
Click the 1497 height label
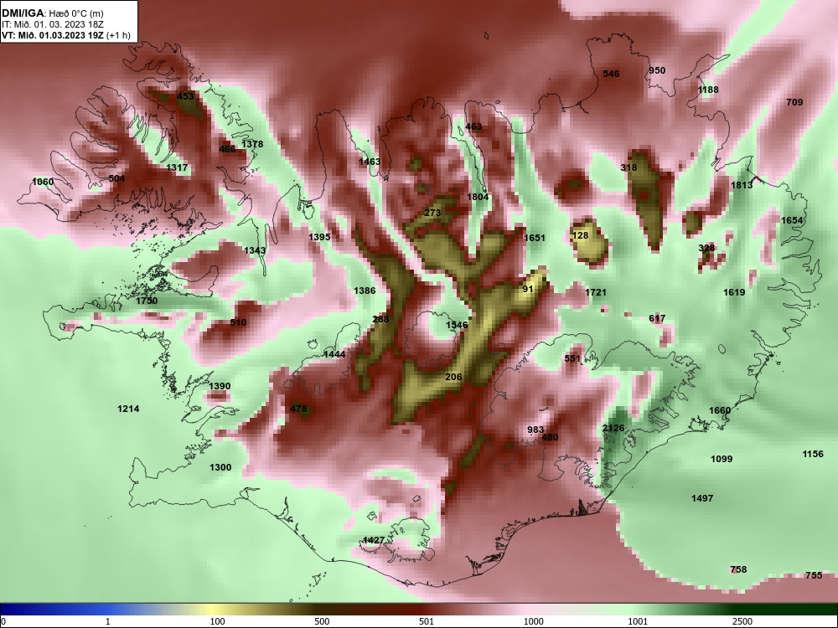(702, 499)
